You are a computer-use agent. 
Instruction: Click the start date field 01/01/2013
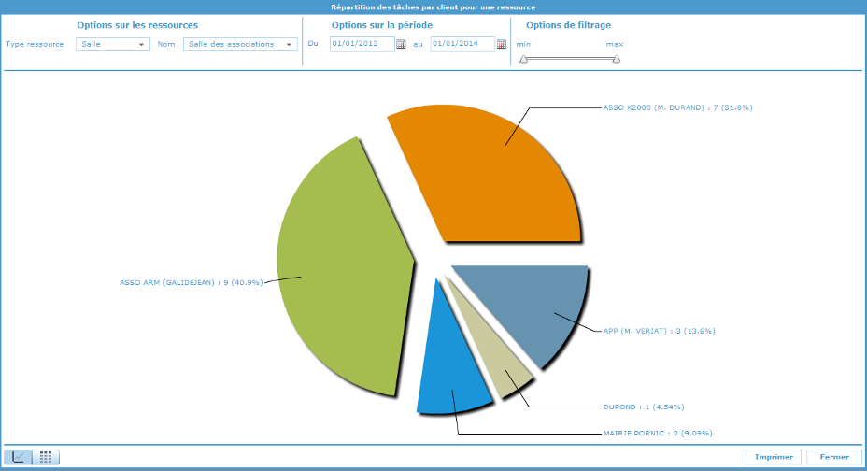(x=362, y=44)
